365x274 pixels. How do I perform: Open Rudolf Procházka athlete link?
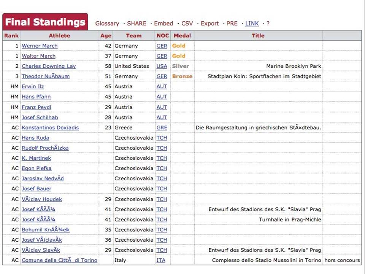click(x=45, y=148)
